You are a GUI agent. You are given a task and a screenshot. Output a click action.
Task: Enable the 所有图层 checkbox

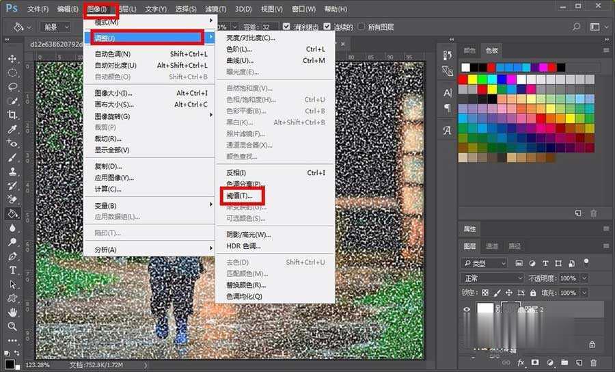coord(361,27)
